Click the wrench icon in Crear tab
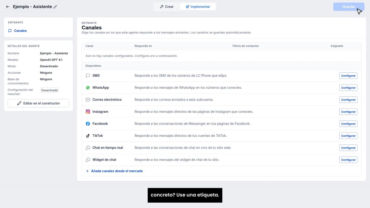 (x=162, y=7)
